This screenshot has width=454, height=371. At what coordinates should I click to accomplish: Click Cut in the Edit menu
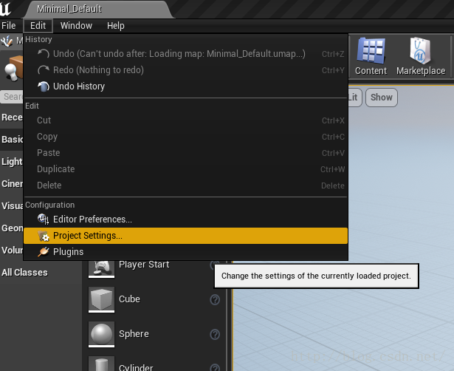[x=185, y=120]
